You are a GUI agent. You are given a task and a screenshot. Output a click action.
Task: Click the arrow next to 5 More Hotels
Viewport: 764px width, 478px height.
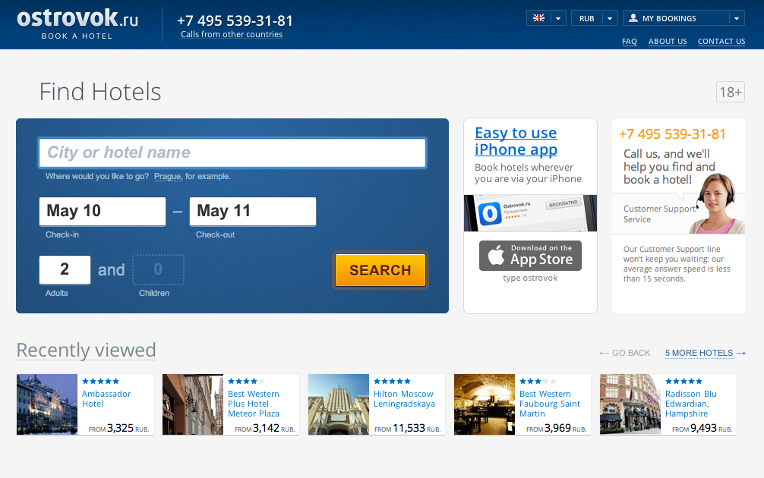(x=741, y=353)
